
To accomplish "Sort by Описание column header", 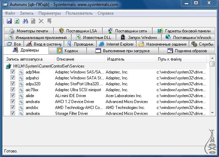I will 80,59.
